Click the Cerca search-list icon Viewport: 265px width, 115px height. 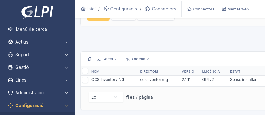click(99, 59)
